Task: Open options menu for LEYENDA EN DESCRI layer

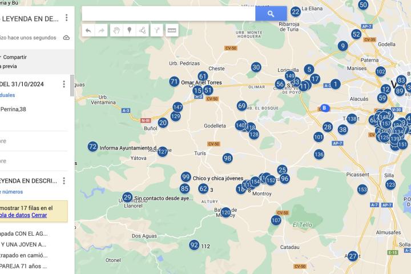Action: [x=64, y=180]
